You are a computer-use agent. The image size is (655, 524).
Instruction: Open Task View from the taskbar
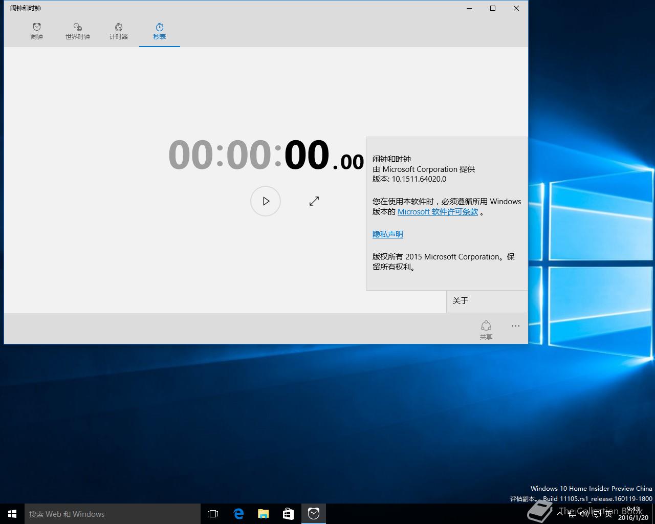tap(213, 514)
